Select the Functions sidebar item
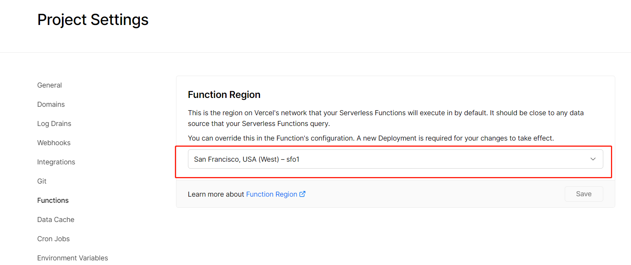Image resolution: width=631 pixels, height=265 pixels. pyautogui.click(x=53, y=200)
